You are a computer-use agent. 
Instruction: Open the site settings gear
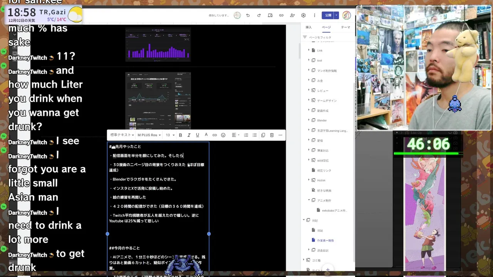coord(304,15)
